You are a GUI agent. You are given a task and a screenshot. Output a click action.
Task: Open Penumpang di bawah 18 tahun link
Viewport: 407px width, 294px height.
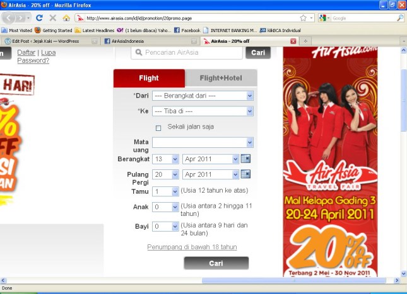[x=192, y=247]
